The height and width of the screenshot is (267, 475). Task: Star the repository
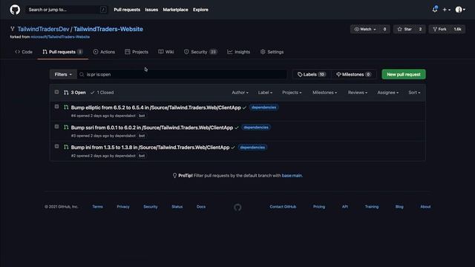click(x=404, y=29)
